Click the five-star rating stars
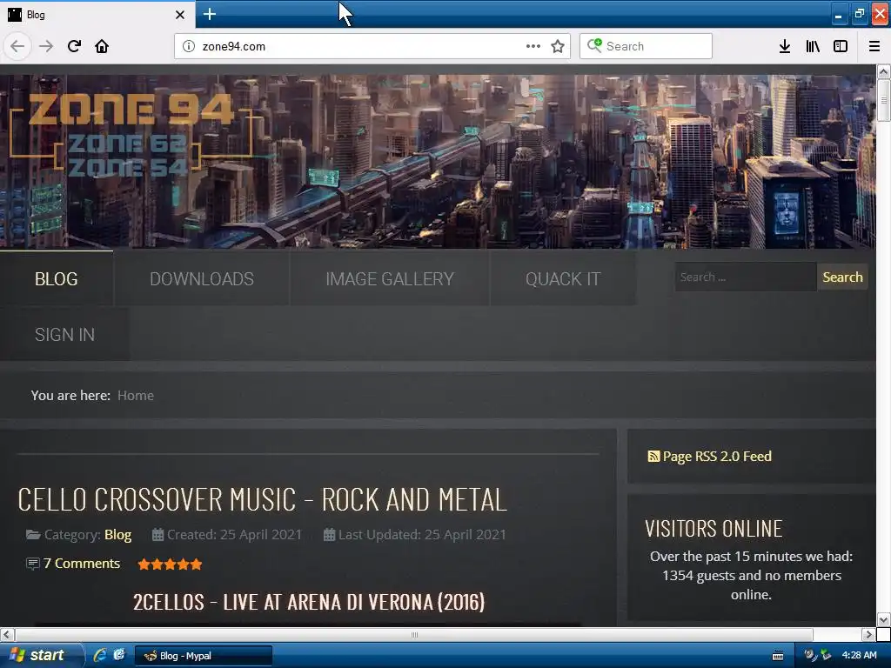This screenshot has width=891, height=668. coord(170,564)
